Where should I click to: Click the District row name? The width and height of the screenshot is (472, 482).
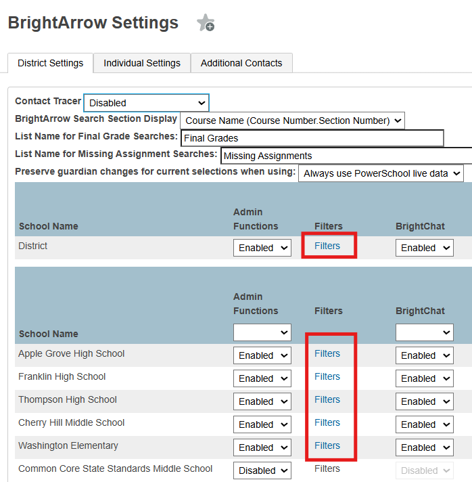pos(33,246)
